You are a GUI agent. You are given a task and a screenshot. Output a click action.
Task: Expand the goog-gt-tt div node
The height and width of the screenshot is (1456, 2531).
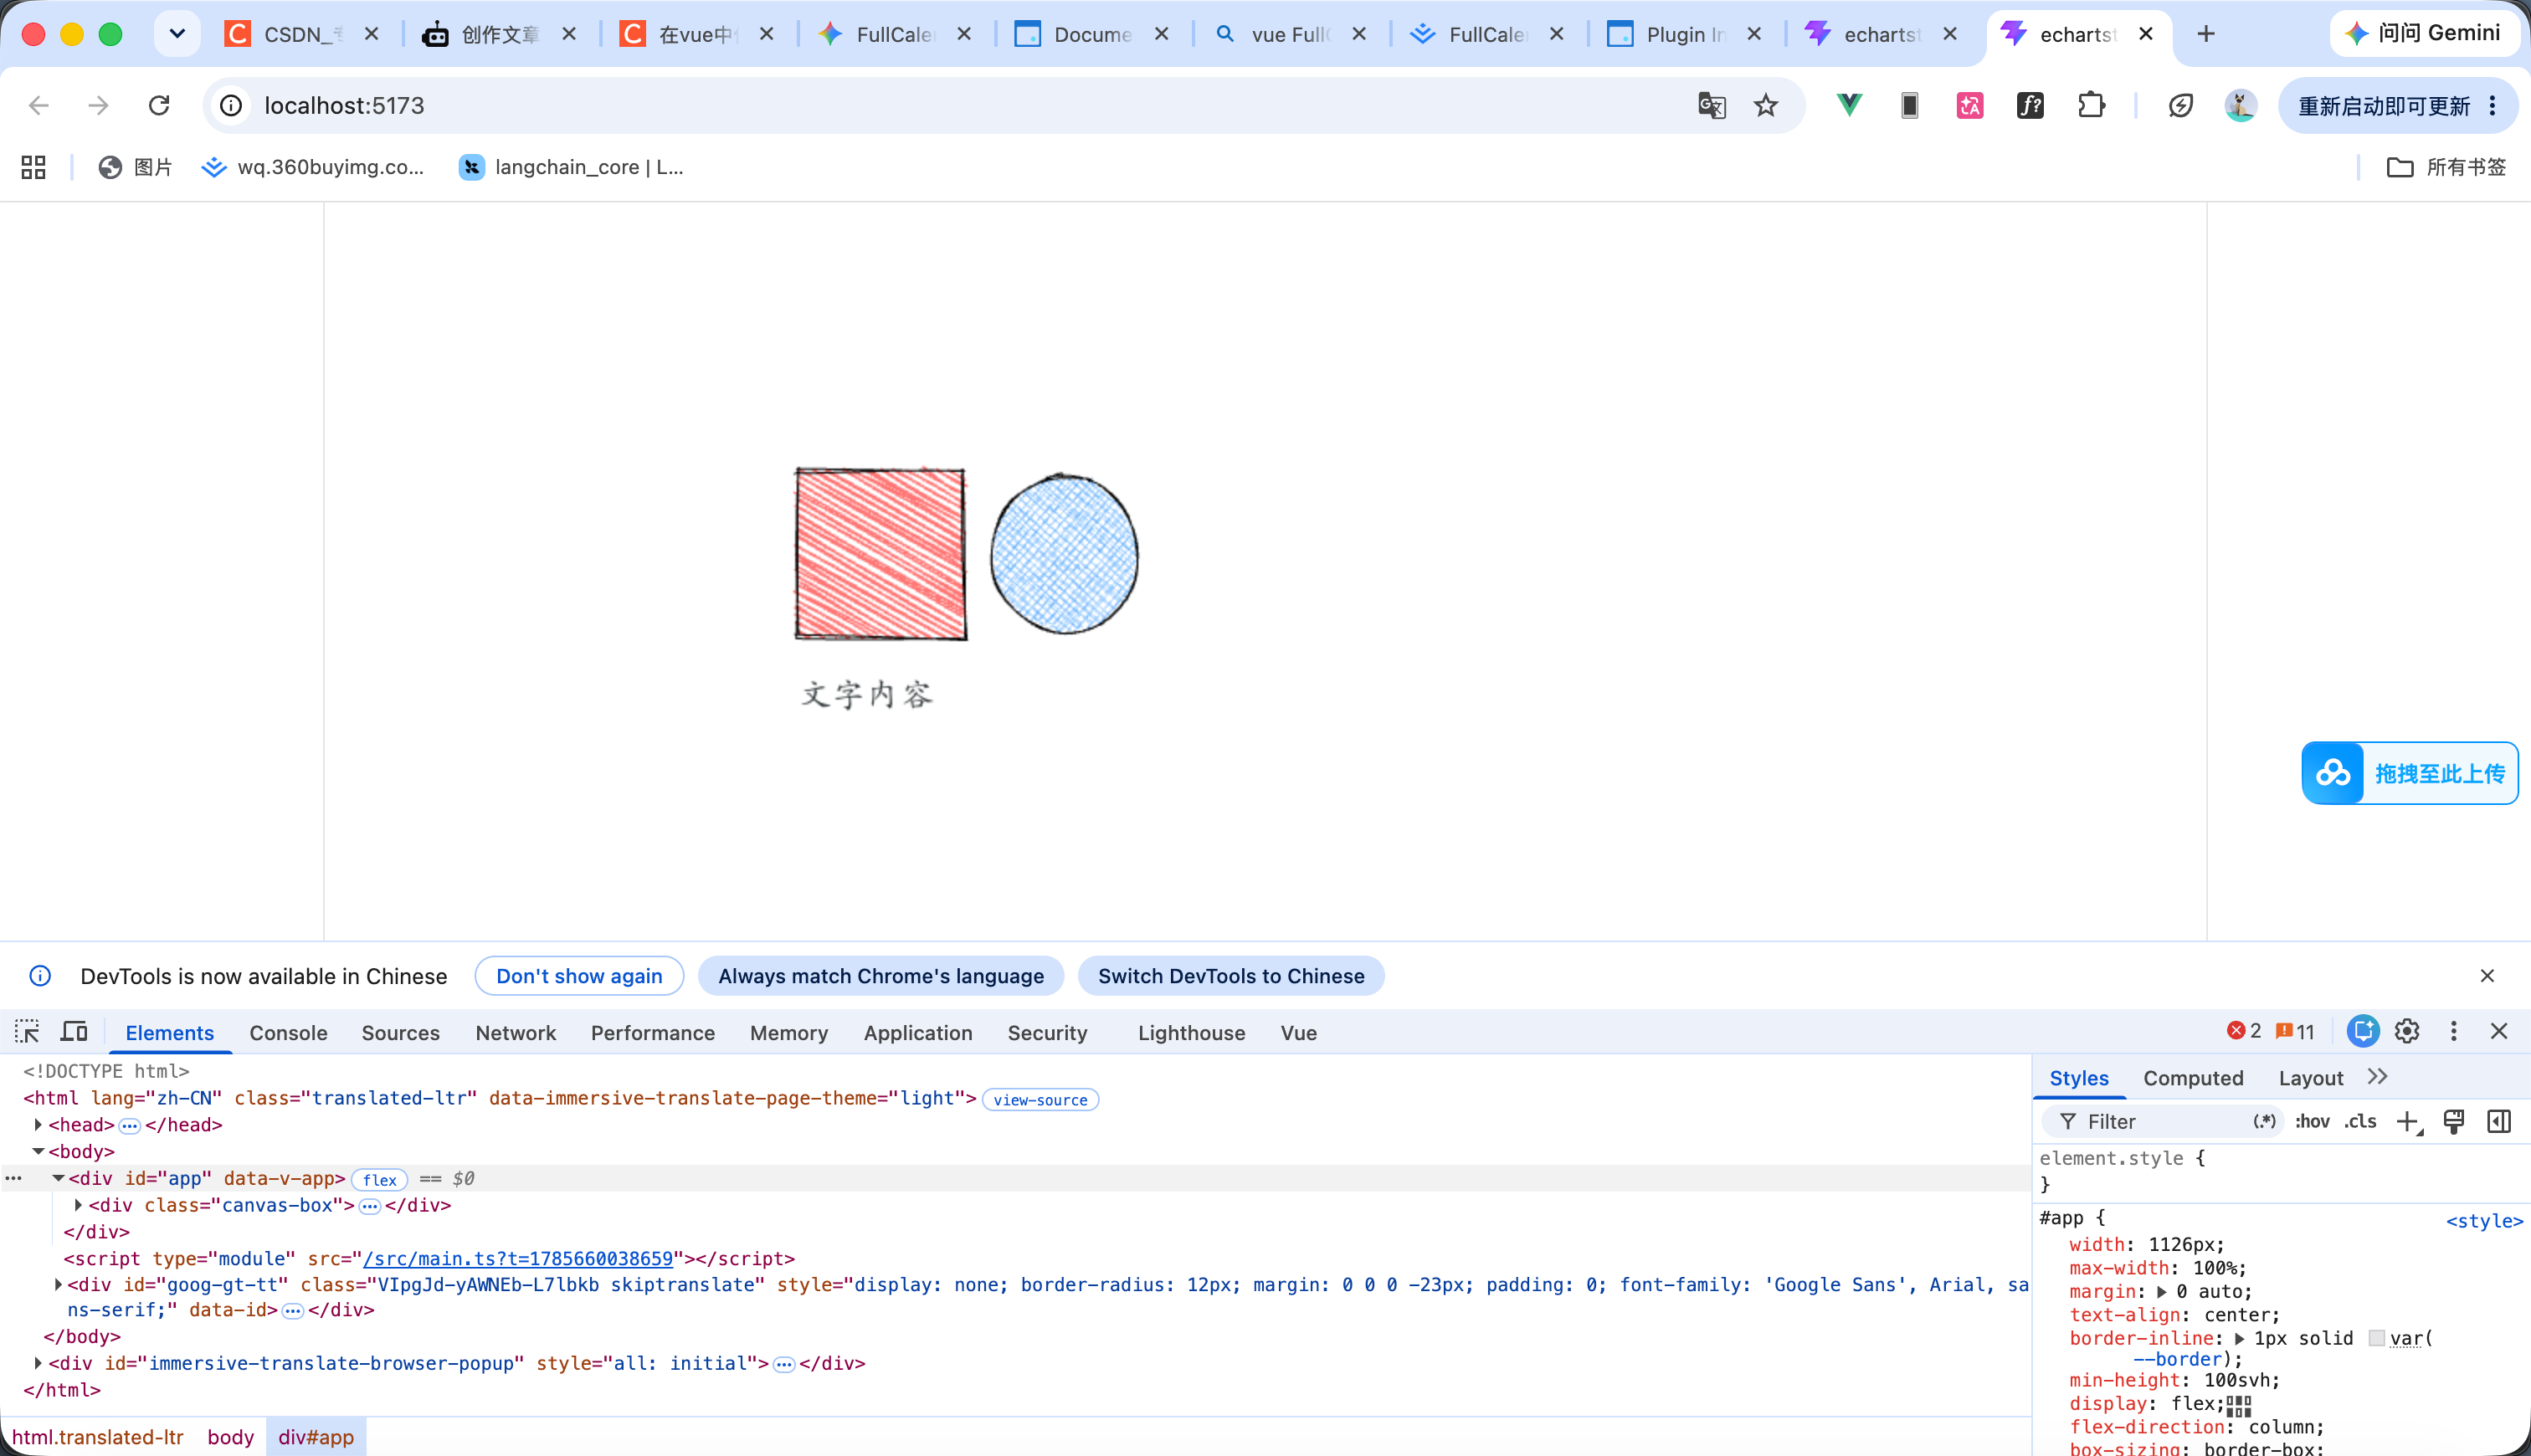pyautogui.click(x=59, y=1285)
